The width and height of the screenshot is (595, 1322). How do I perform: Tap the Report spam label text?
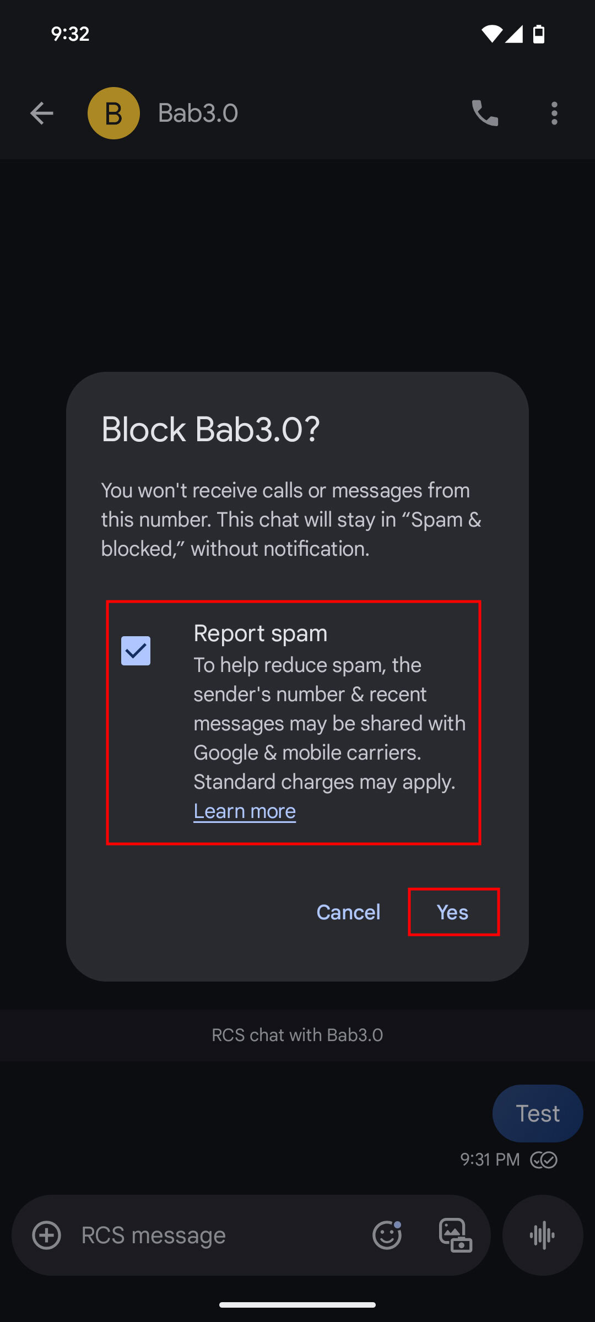click(261, 633)
